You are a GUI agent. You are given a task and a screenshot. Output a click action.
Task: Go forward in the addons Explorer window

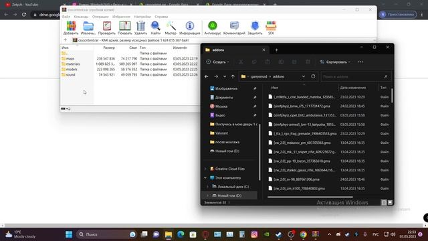216,76
